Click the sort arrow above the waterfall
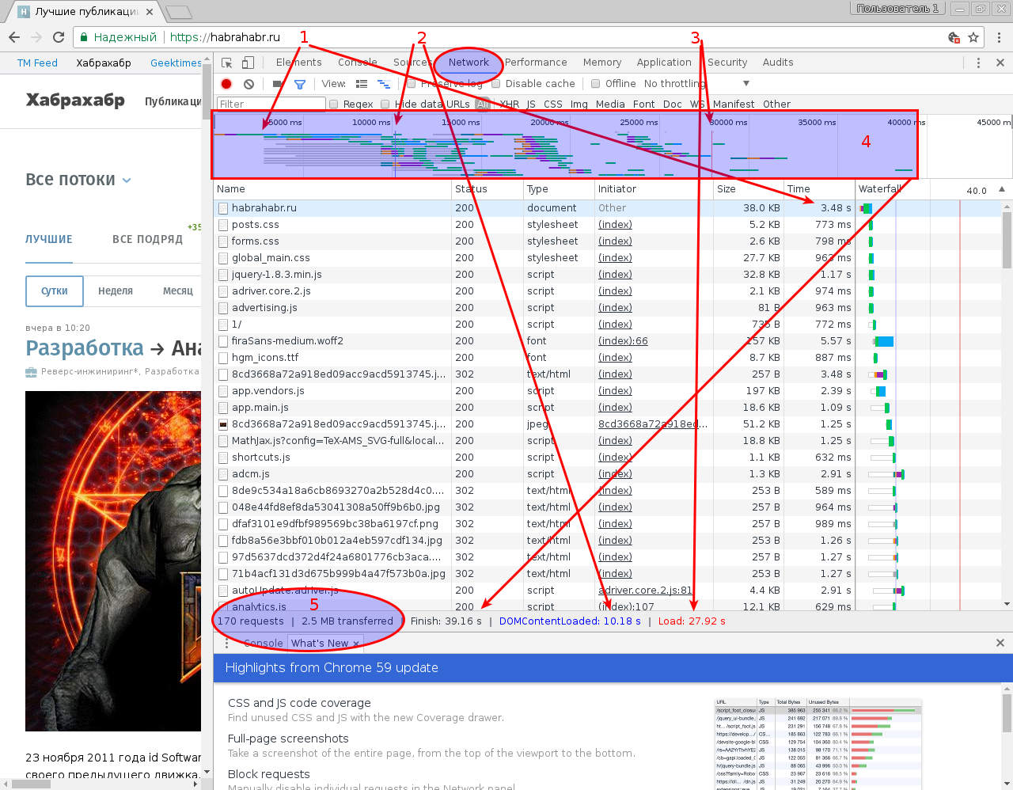 click(1002, 189)
